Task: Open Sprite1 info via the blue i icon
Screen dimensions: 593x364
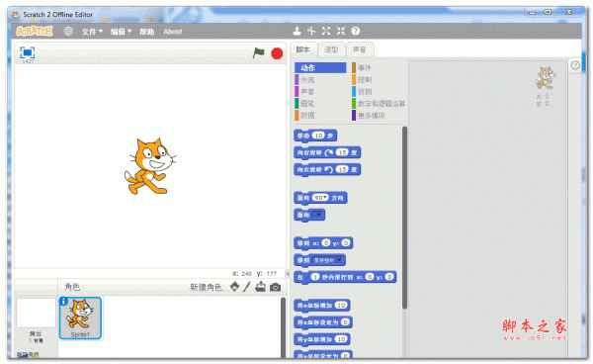Action: (x=63, y=301)
